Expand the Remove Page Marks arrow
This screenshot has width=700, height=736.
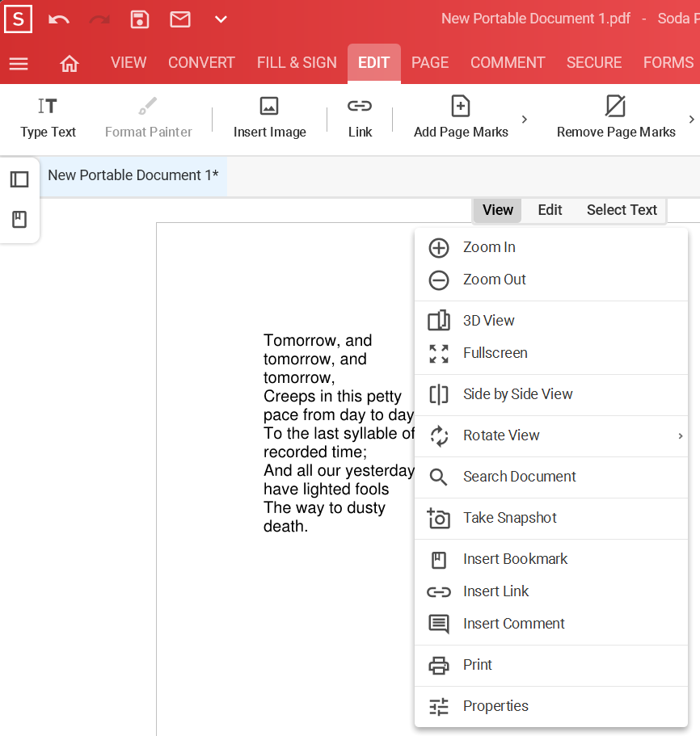[691, 120]
